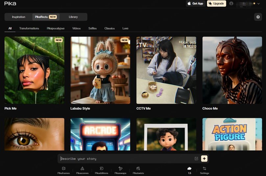Click the Get App button
This screenshot has height=176, width=266.
point(195,4)
